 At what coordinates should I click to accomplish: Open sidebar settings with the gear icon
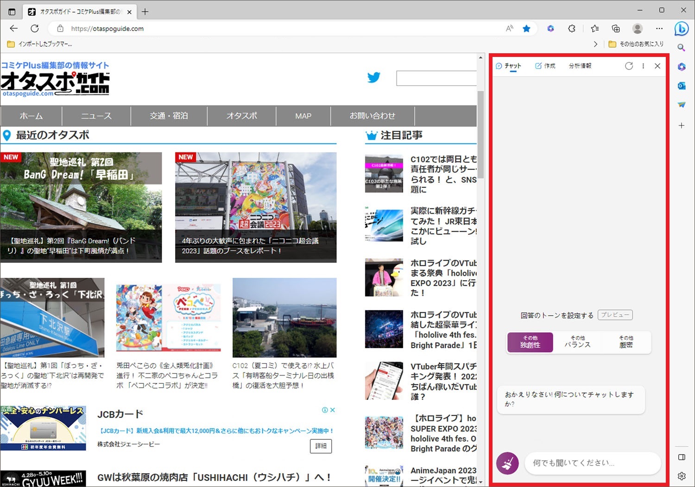[681, 476]
